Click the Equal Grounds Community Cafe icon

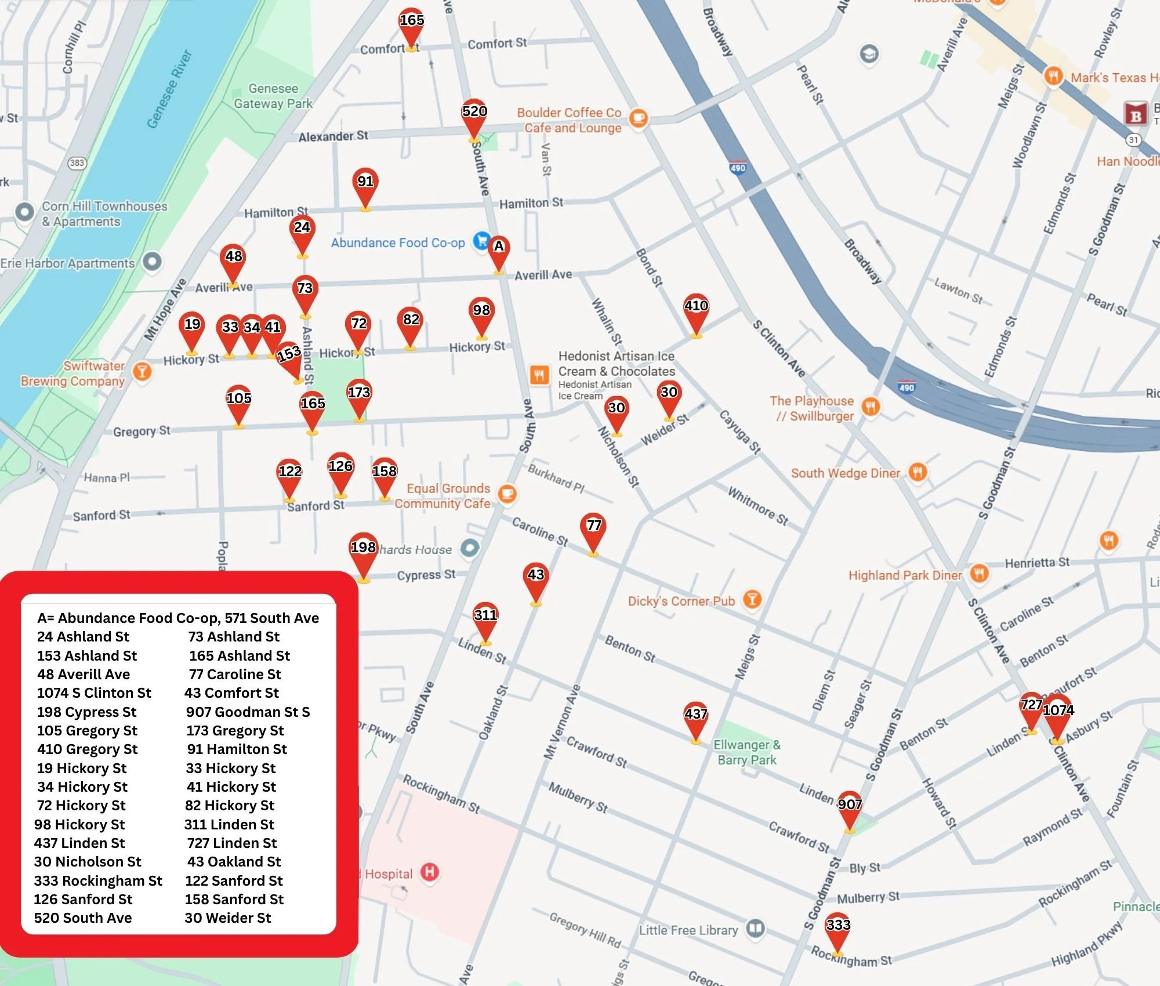tap(507, 494)
